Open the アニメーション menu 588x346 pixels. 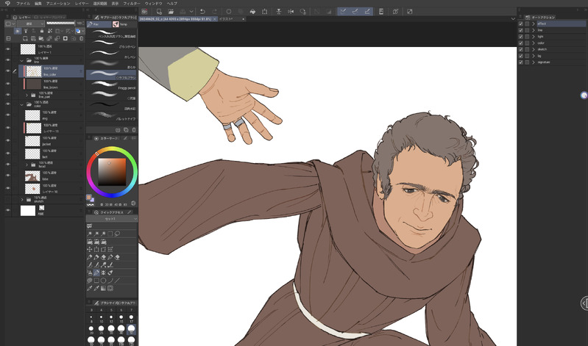pos(58,3)
